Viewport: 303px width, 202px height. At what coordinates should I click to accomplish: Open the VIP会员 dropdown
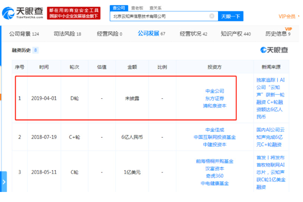(288, 16)
